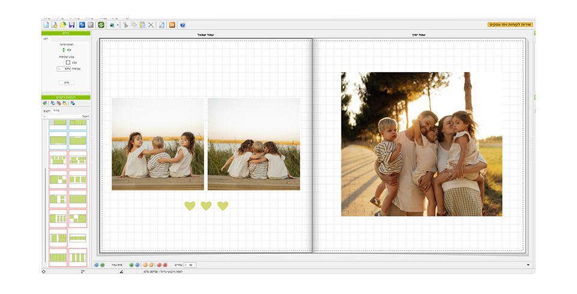Click the green refresh circular arrows icon
The height and width of the screenshot is (294, 577).
[x=101, y=25]
